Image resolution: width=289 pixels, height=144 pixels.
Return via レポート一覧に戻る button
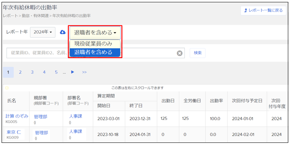[263, 10]
